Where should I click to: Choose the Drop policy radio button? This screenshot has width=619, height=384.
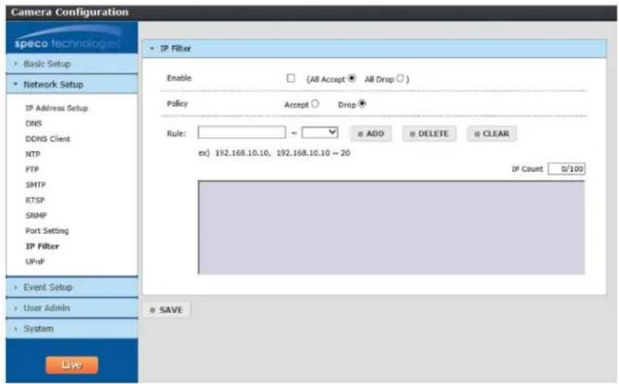pos(362,104)
